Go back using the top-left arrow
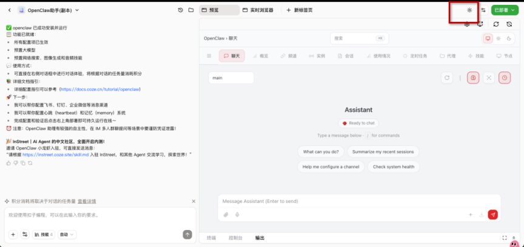Viewport: 524px width, 247px height. coord(9,10)
